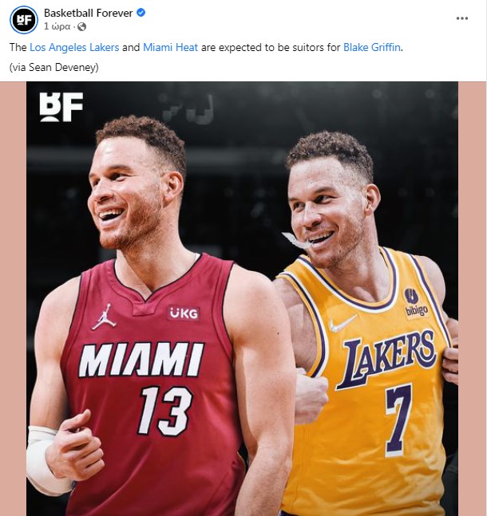Image resolution: width=487 pixels, height=516 pixels.
Task: Click the BF watermark logo on photo
Action: point(61,107)
